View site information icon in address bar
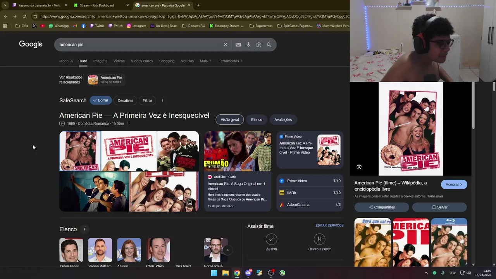The height and width of the screenshot is (279, 496). 35,16
